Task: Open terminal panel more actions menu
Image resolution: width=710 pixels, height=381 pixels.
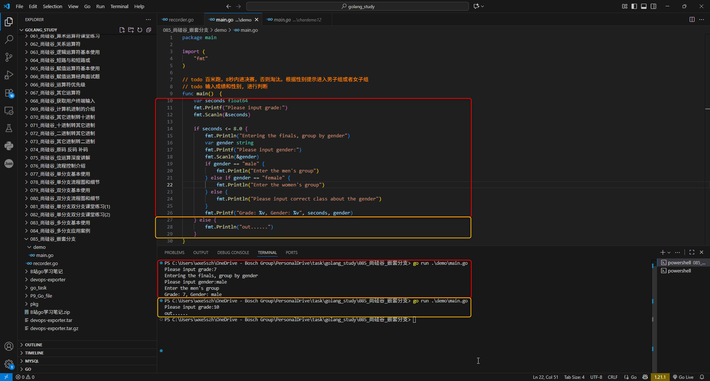Action: point(677,252)
